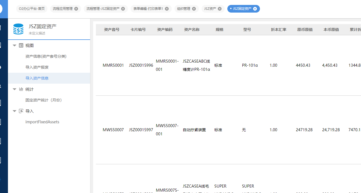This screenshot has height=193, width=361.
Task: Select cell MWS50007 in 资产套号 column
Action: coord(113,130)
